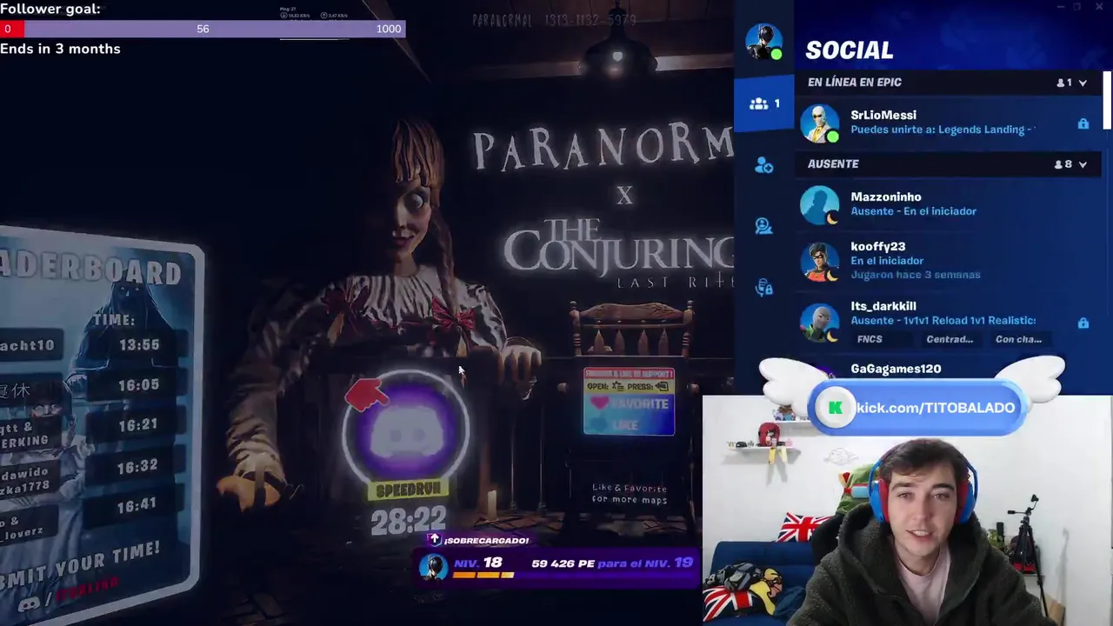This screenshot has width=1113, height=626.
Task: Click the Con cha... tag on Its_darkkill
Action: click(x=1018, y=339)
